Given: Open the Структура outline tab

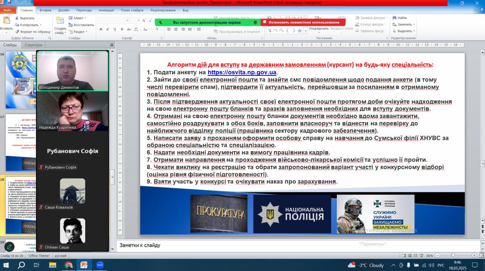Looking at the screenshot, I should (x=33, y=45).
